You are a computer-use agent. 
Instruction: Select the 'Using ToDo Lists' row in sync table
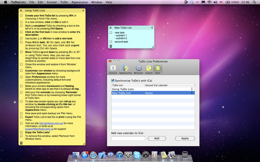pos(153,89)
